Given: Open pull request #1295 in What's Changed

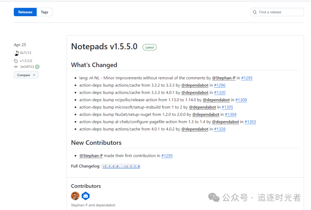Looking at the screenshot, I should 247,78.
